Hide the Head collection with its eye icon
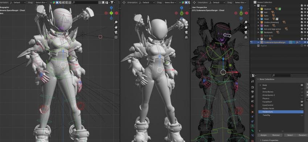Screen dimensions: 308x142 [x=305, y=19]
